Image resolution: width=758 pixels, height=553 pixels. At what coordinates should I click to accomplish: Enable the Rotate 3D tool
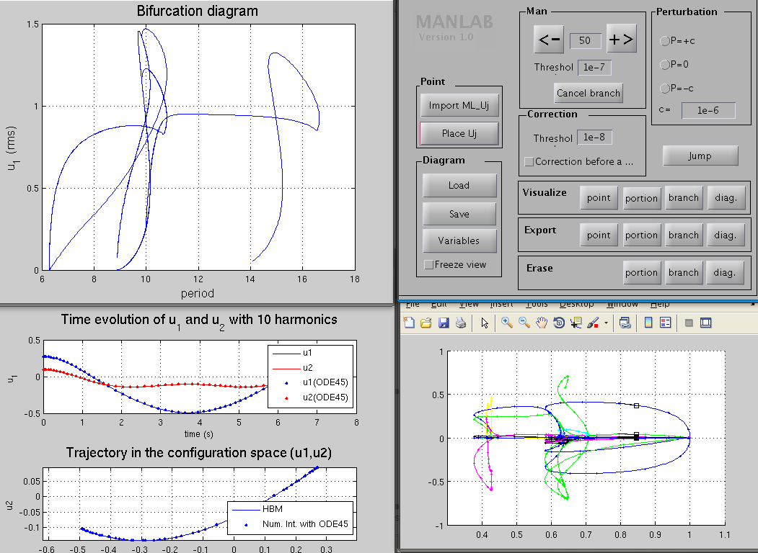tap(559, 323)
